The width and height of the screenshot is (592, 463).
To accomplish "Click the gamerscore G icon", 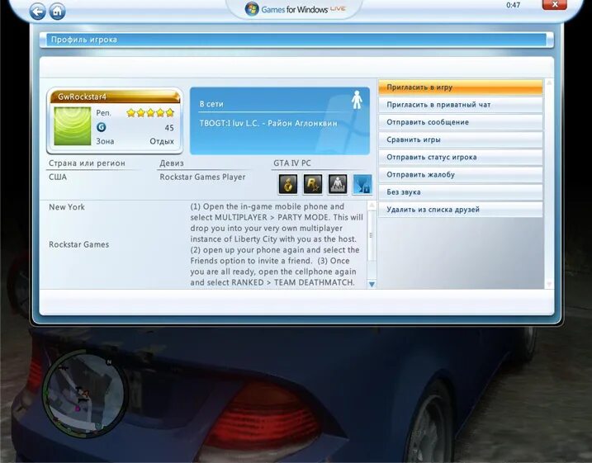I will pyautogui.click(x=102, y=127).
